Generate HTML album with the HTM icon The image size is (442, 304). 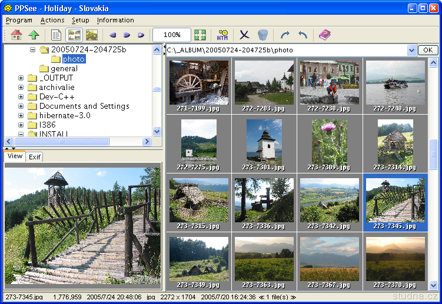tap(222, 35)
